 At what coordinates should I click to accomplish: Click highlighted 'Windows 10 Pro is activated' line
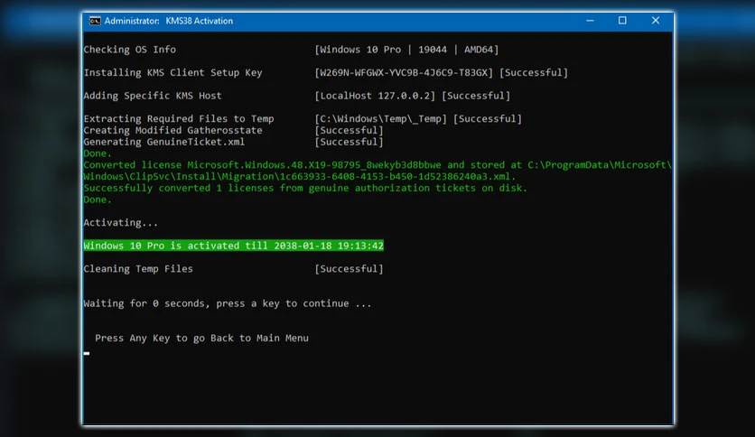234,246
